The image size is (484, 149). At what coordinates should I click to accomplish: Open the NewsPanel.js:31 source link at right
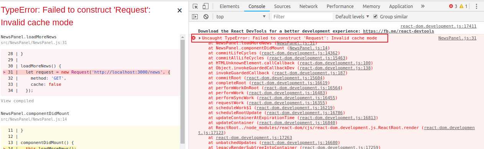457,38
